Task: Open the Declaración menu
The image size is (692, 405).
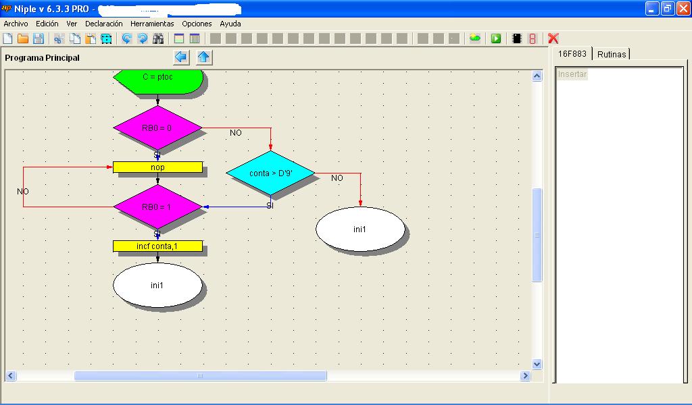Action: (103, 24)
